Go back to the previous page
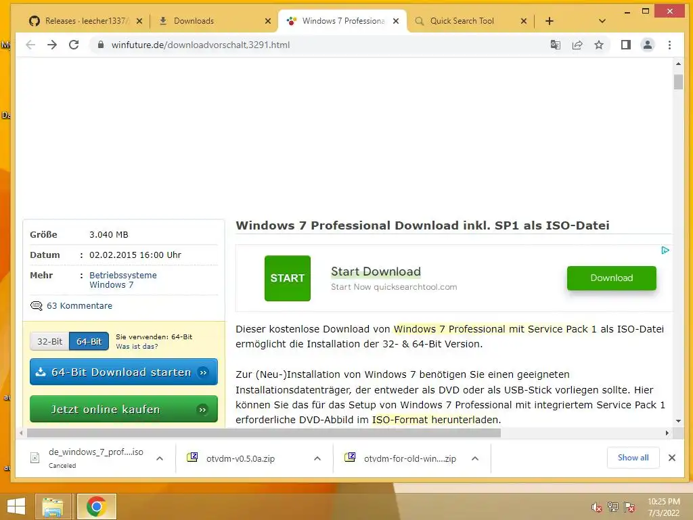This screenshot has height=520, width=693. click(30, 45)
